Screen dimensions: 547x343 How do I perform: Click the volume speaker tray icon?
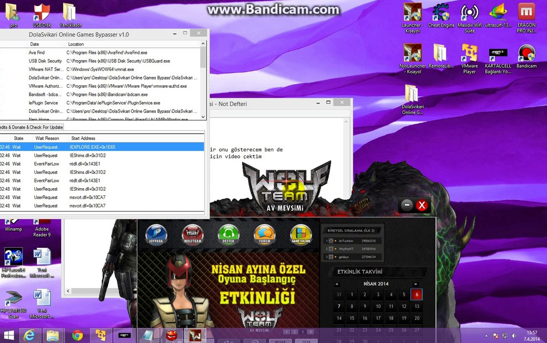[x=514, y=336]
